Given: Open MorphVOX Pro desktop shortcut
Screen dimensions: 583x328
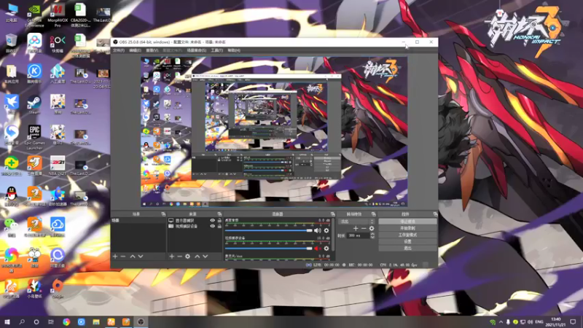Looking at the screenshot, I should (x=58, y=15).
